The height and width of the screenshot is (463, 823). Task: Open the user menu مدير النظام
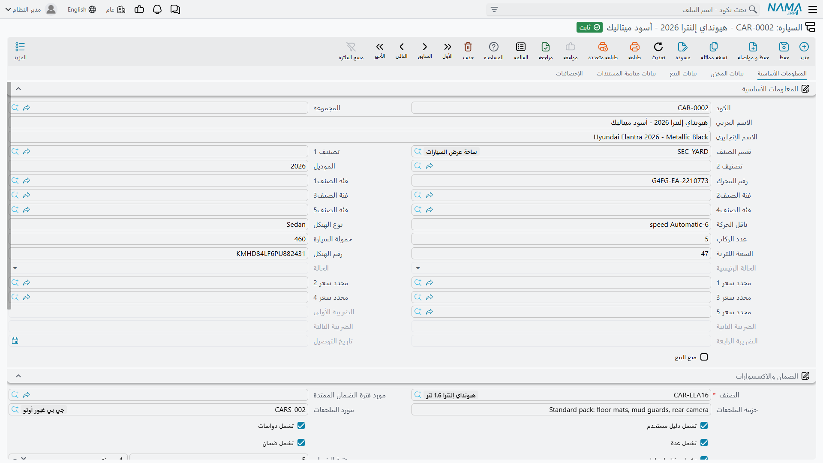pyautogui.click(x=31, y=9)
